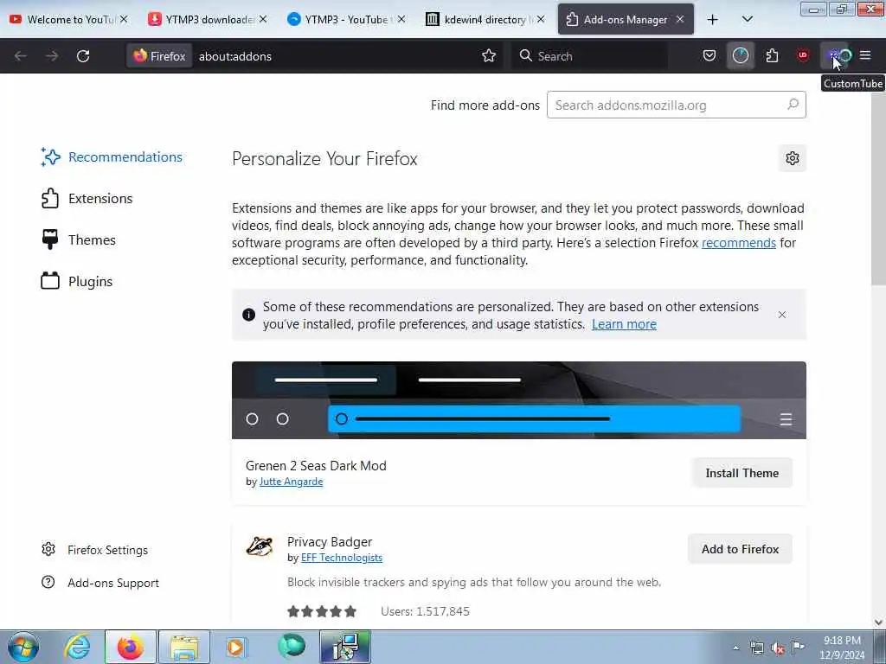Open the new tab plus button
This screenshot has height=664, width=886.
713,19
